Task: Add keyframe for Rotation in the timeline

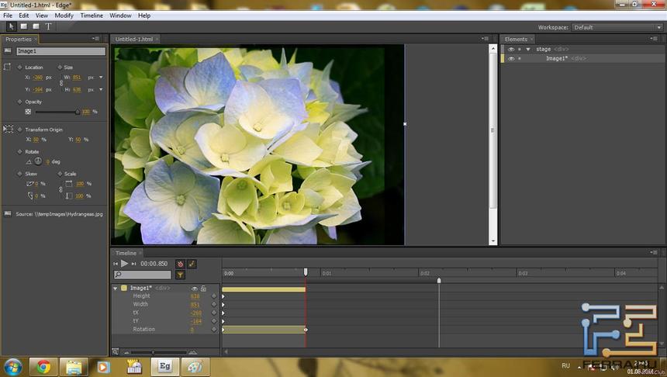Action: 214,330
